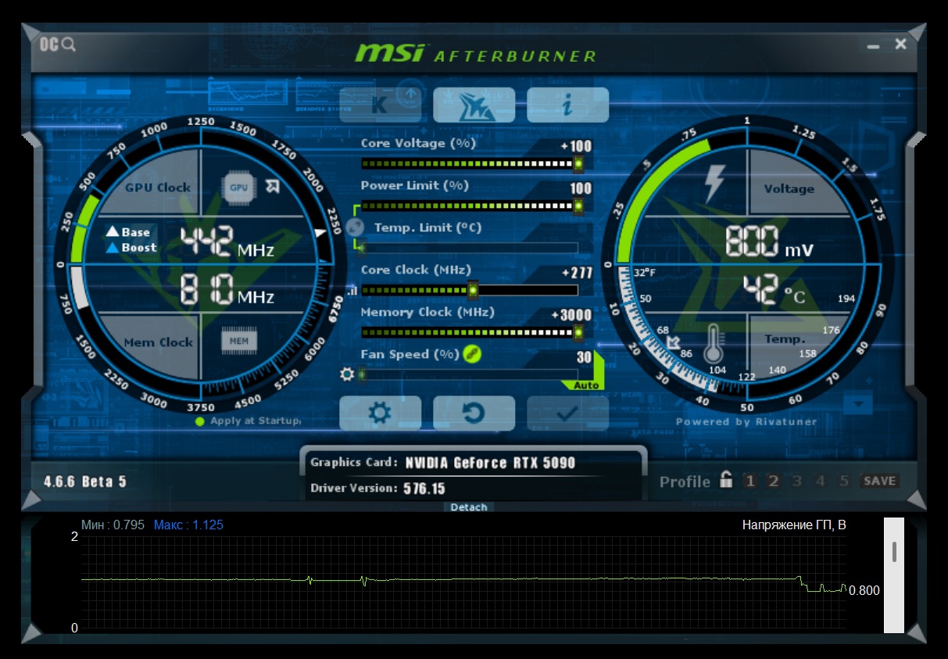Click the thermometer temperature icon

[714, 343]
